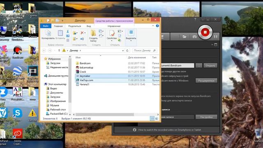Click the details view icon in the status bar
The height and width of the screenshot is (148, 263).
pos(152,119)
